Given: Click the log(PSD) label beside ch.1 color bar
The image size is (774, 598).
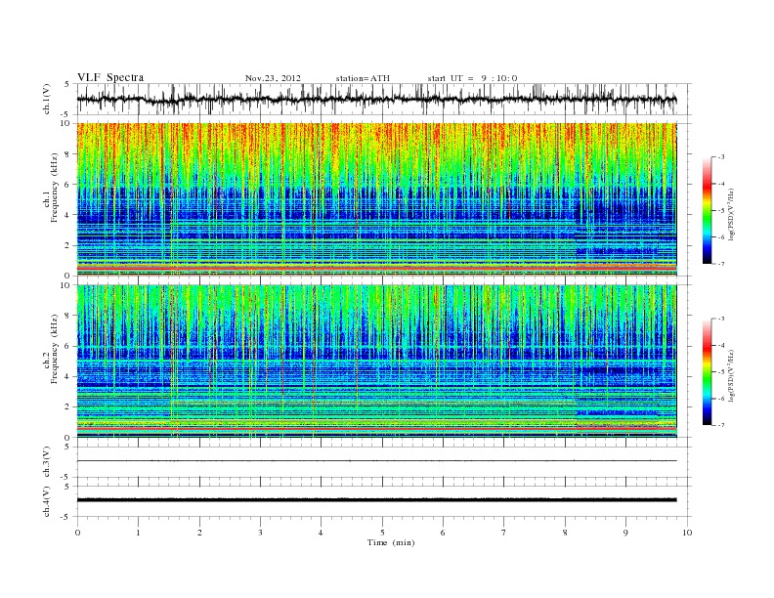Looking at the screenshot, I should pos(730,214).
